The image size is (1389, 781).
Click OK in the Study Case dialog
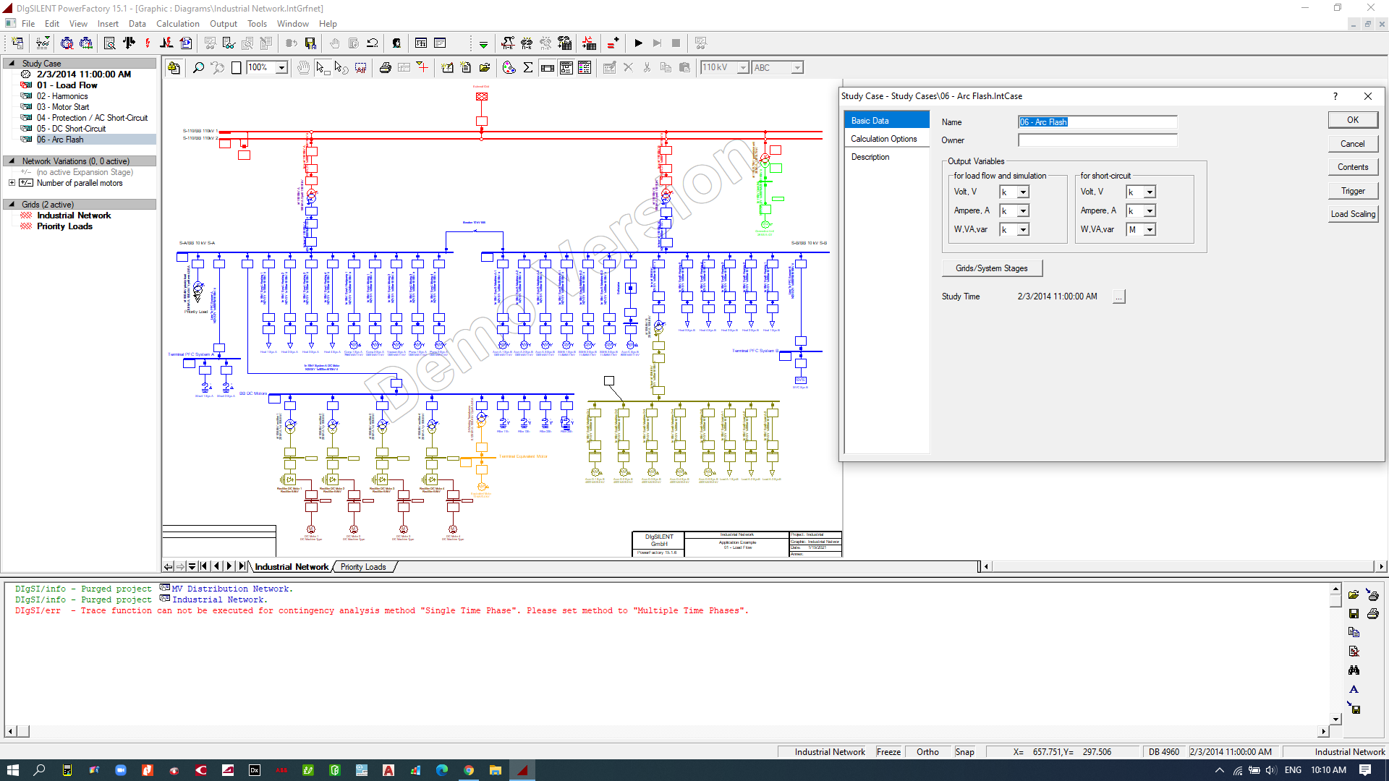tap(1353, 120)
